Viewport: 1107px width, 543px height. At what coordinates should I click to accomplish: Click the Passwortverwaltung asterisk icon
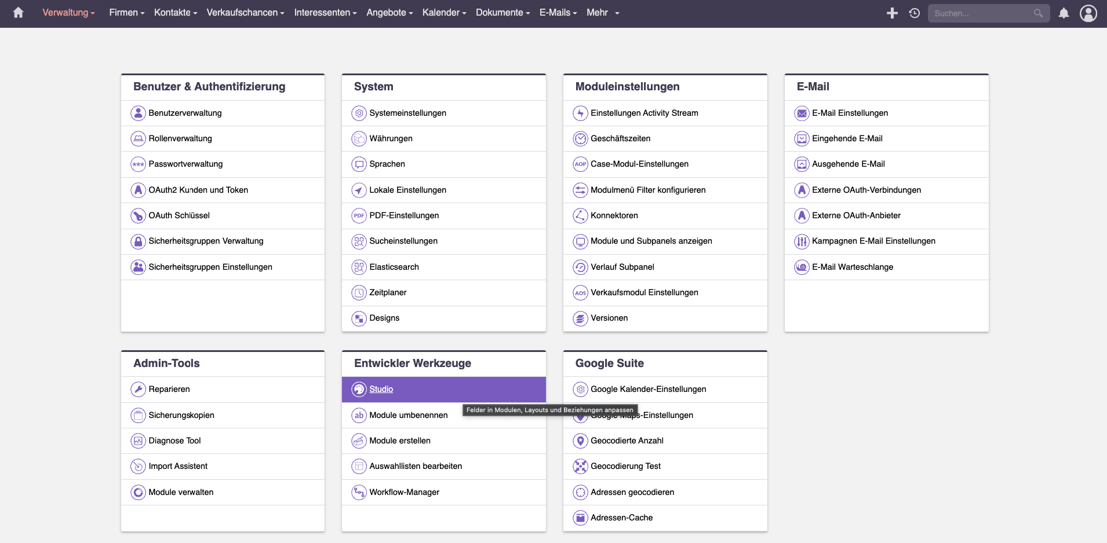pos(138,164)
